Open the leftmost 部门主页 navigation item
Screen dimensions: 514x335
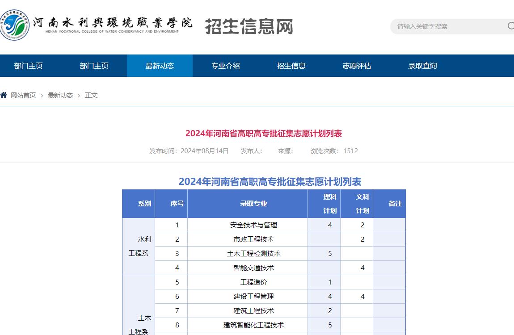click(28, 66)
